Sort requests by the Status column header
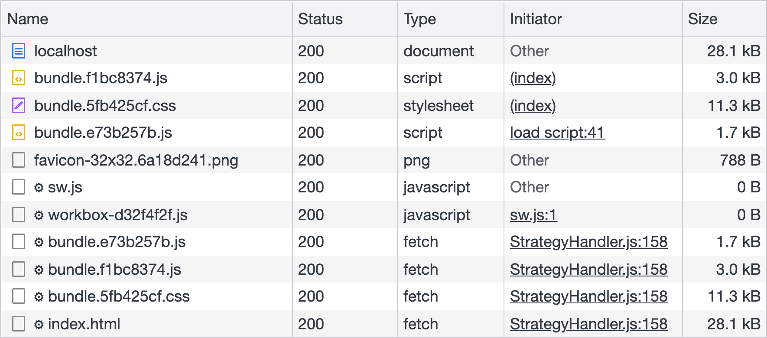The image size is (767, 338). (x=320, y=19)
